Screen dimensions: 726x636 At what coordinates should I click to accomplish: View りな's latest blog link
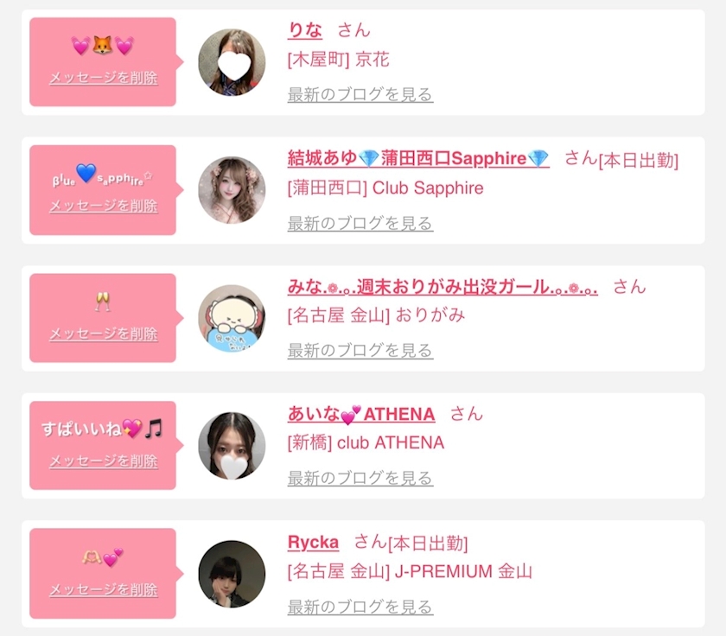point(360,94)
